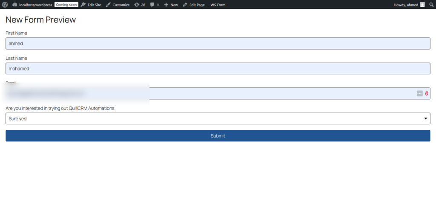436x199 pixels.
Task: Open the localhost/wordpress site menu
Action: 32,5
